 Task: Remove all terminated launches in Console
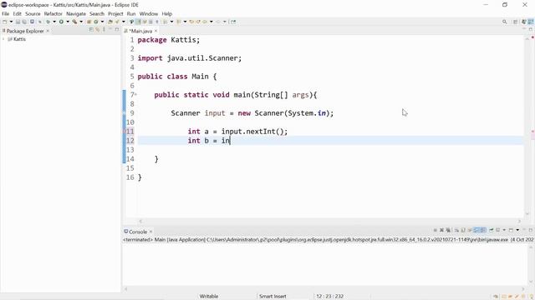[x=448, y=230]
